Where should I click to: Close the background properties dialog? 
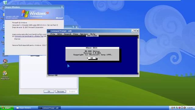(x=76, y=27)
